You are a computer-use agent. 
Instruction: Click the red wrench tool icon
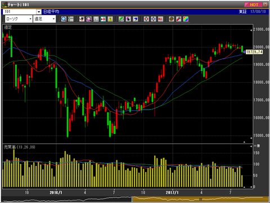tap(178, 19)
